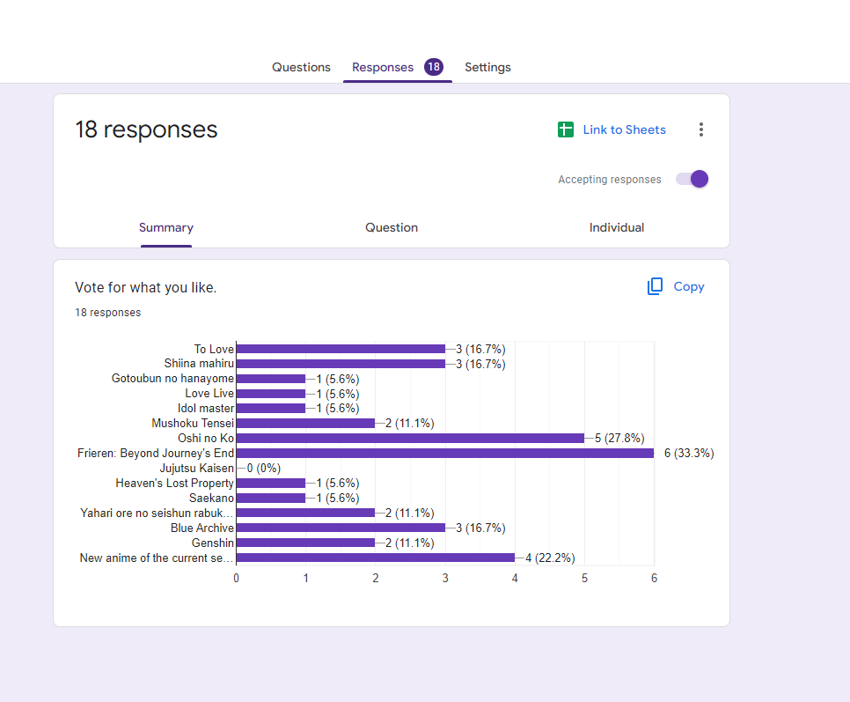
Task: Click the Frieren: Beyond Journey's End bar
Action: coord(445,453)
